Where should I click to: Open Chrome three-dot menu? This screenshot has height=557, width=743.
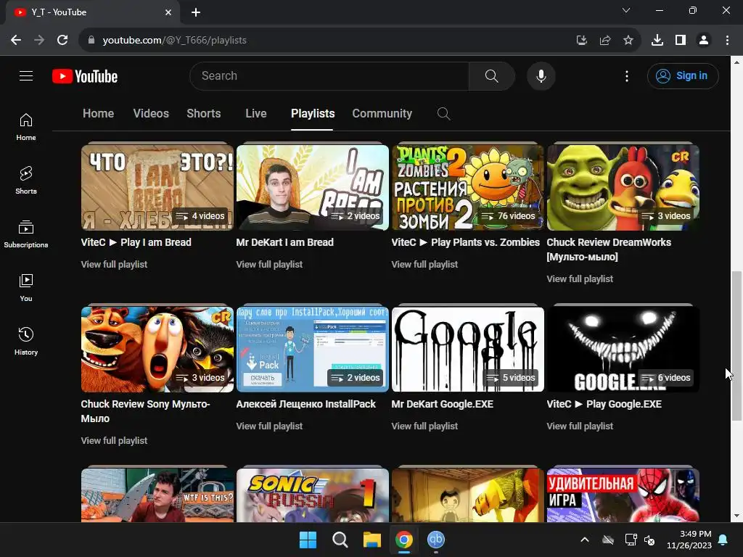[x=727, y=41]
